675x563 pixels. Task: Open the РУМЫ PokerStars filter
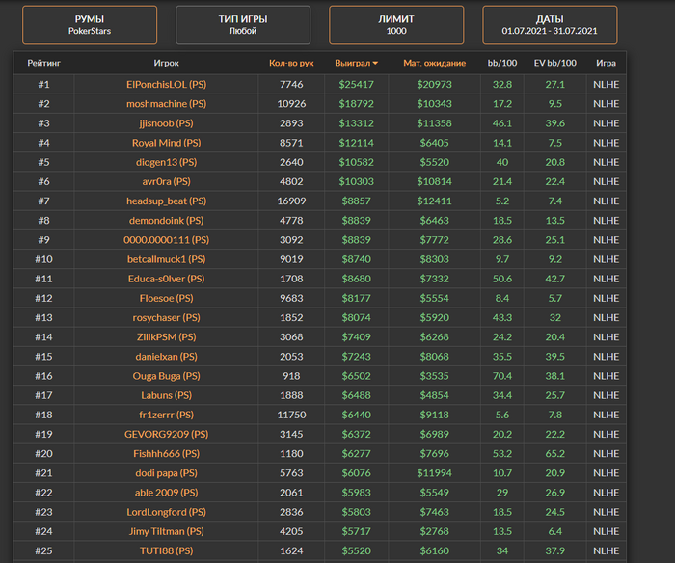90,25
